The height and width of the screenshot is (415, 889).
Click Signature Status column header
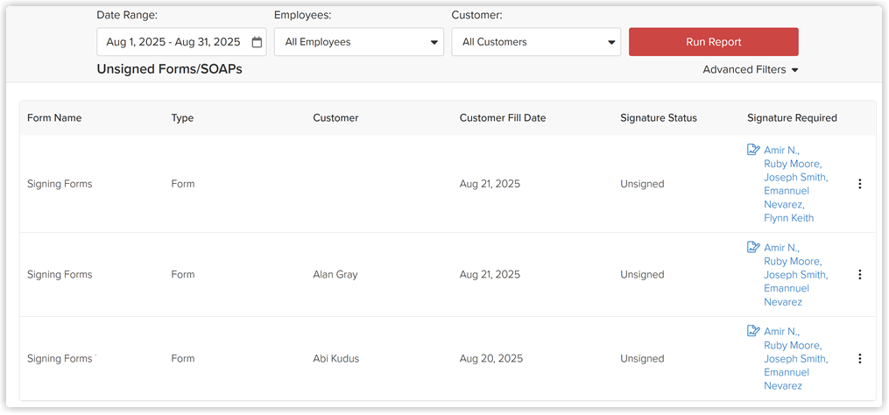659,118
